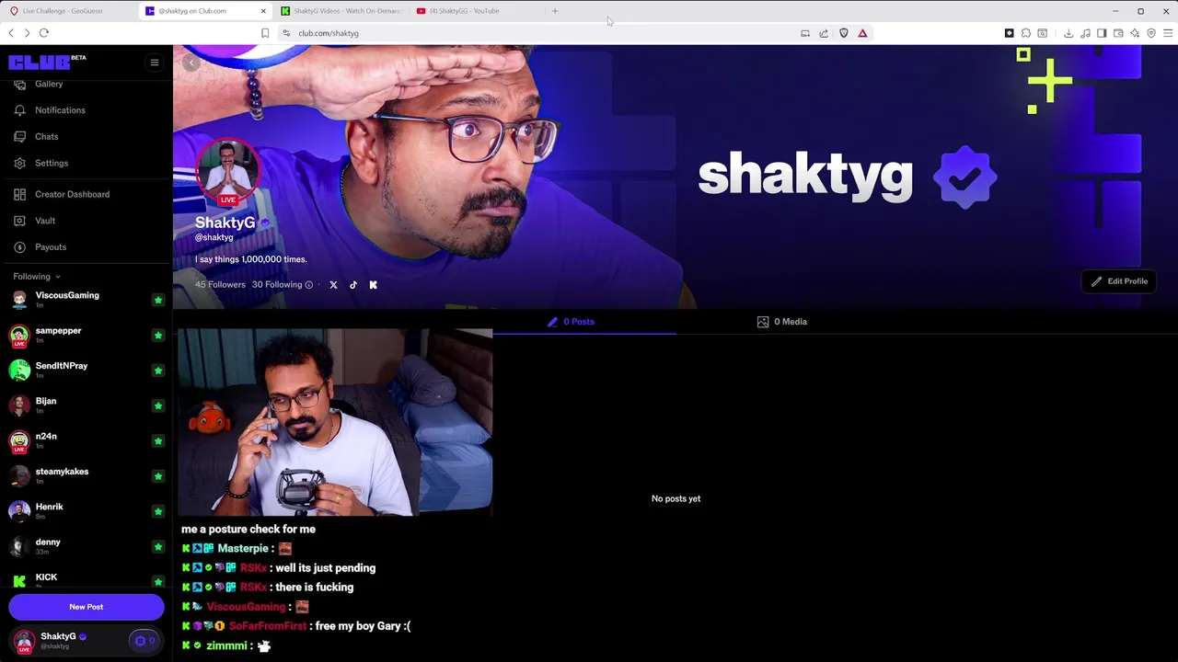The width and height of the screenshot is (1178, 662).
Task: Open Vault in the sidebar
Action: click(45, 221)
